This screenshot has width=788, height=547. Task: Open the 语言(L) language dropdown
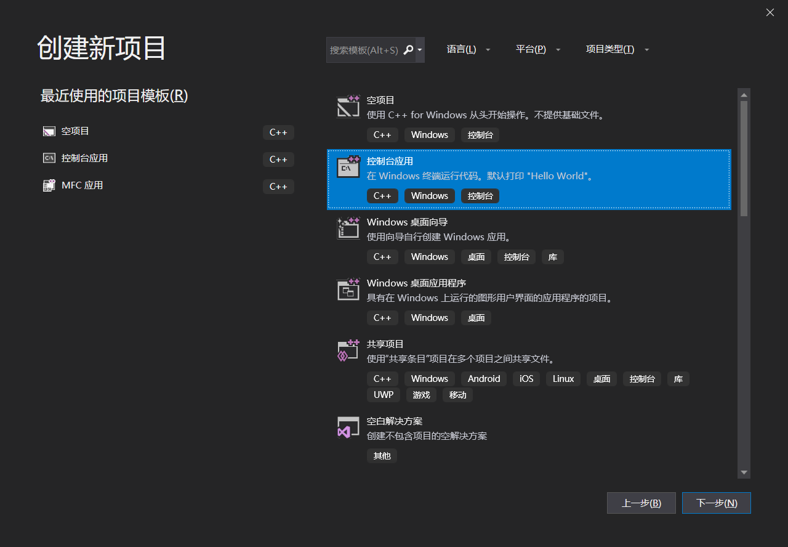pyautogui.click(x=469, y=49)
